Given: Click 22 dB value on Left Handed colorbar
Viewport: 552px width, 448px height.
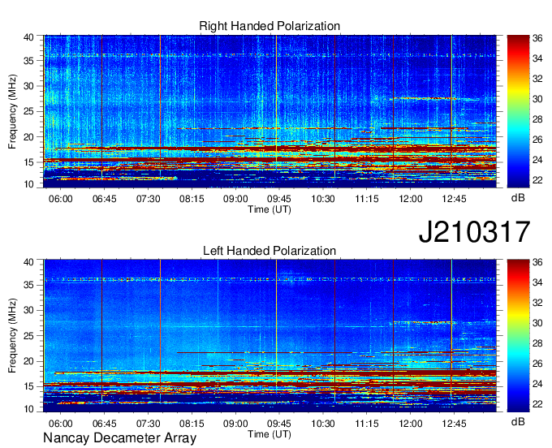Looking at the screenshot, I should click(537, 404).
